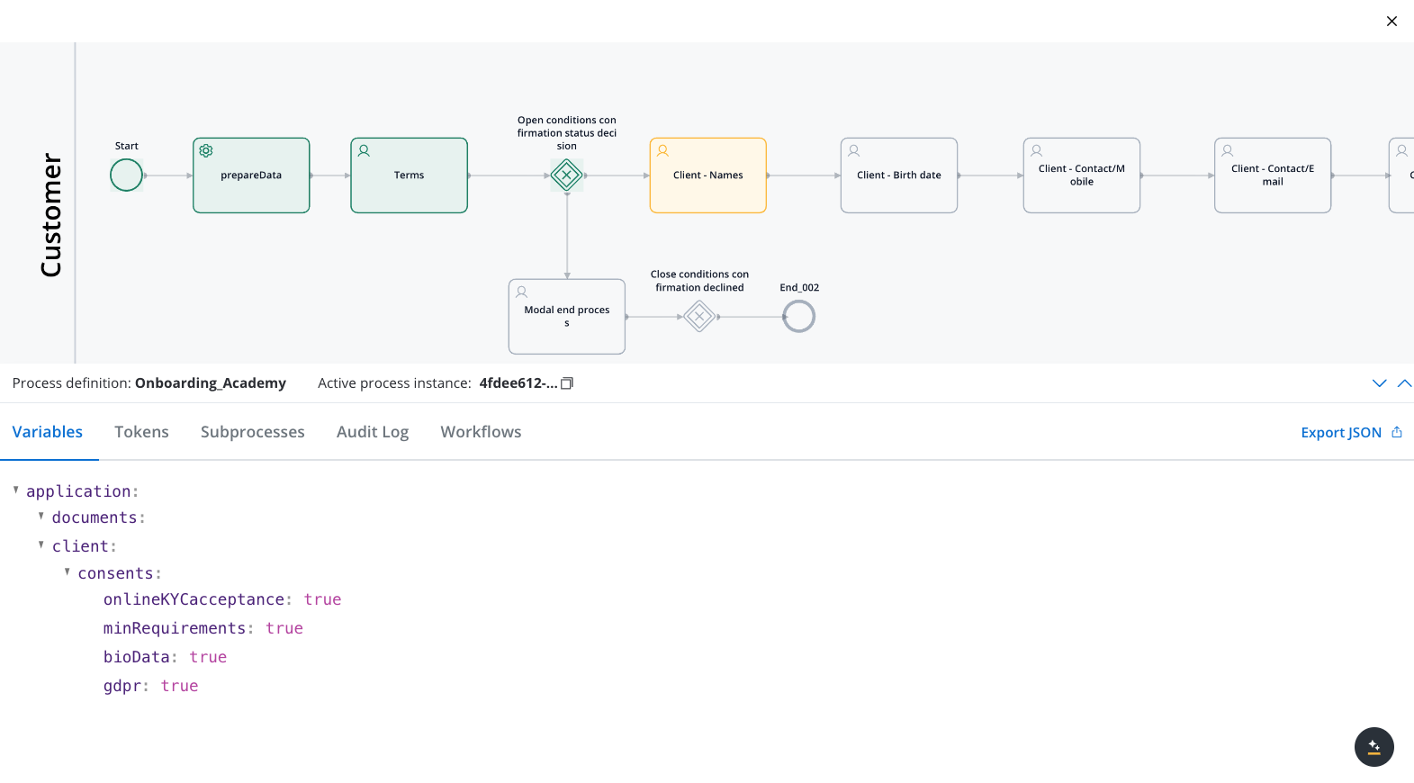Open the AI assistant sparkle button
Viewport: 1414px width, 783px height.
click(x=1373, y=747)
